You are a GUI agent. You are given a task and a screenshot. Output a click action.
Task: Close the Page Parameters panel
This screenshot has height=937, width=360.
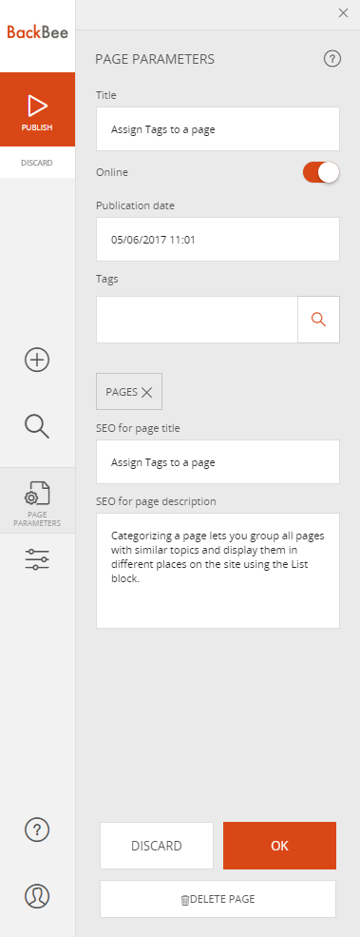pyautogui.click(x=343, y=13)
